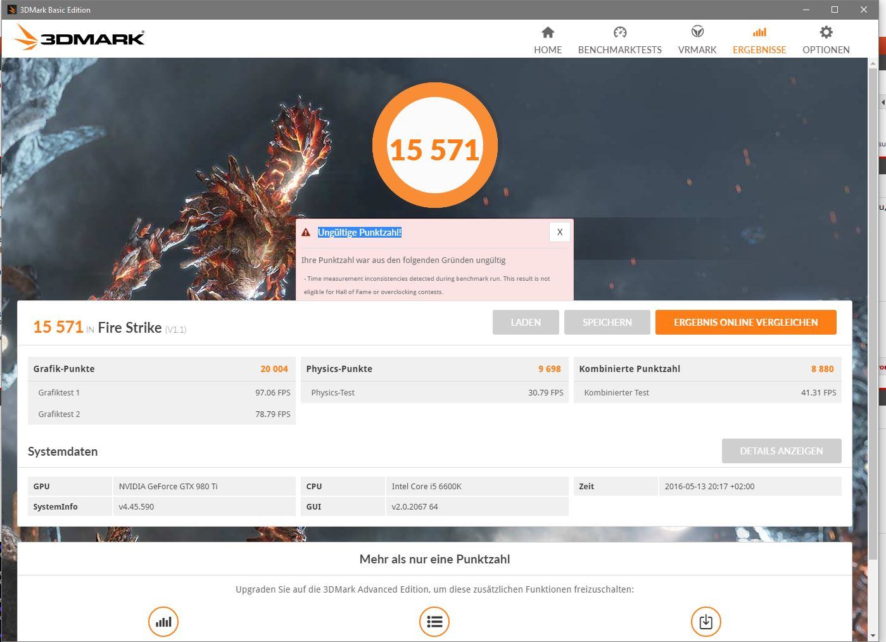Click the SPEICHERN button

pyautogui.click(x=607, y=322)
